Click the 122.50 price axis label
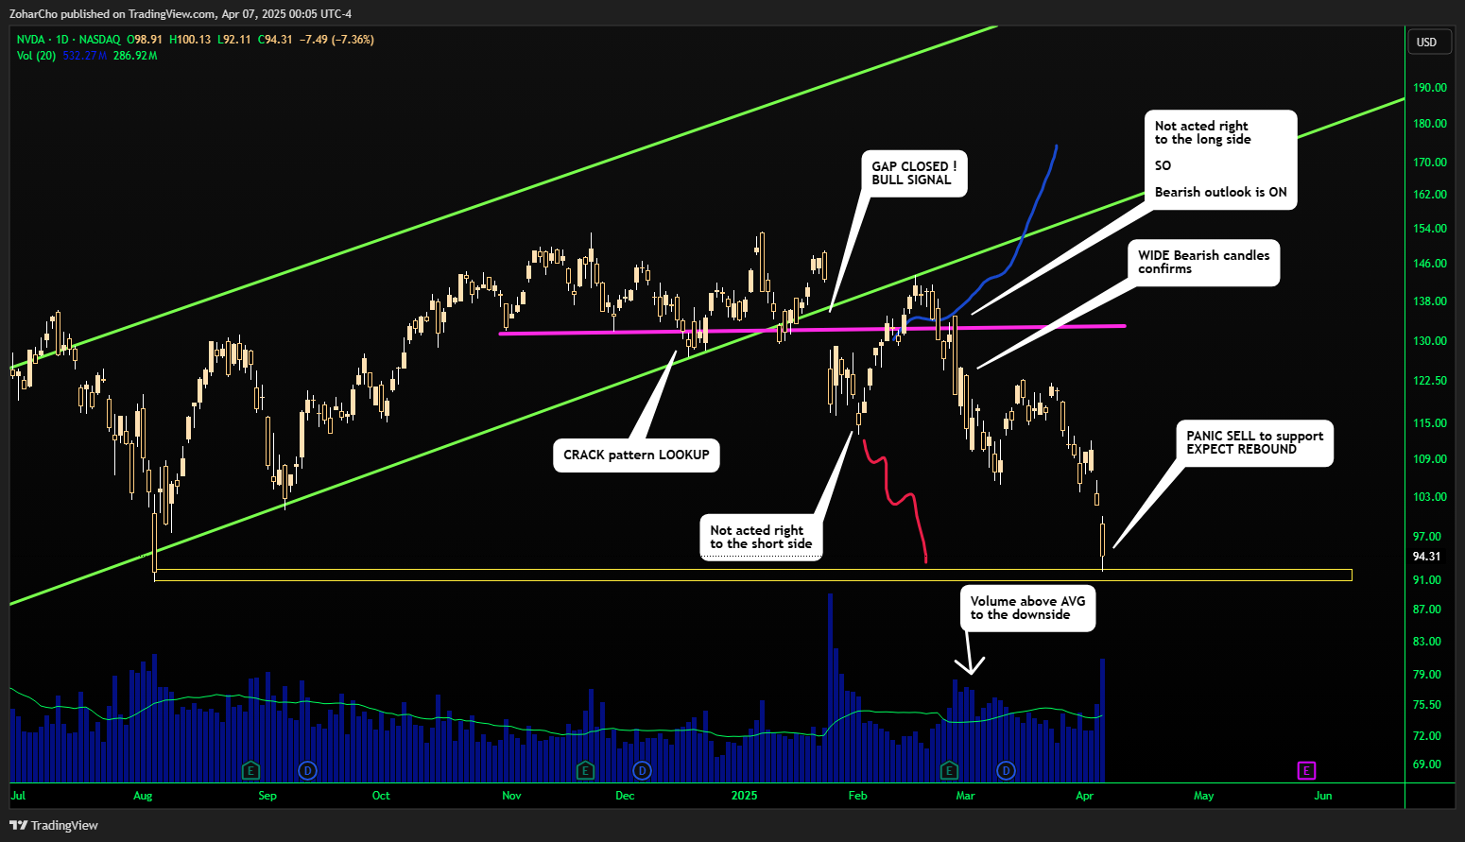1465x842 pixels. 1430,381
